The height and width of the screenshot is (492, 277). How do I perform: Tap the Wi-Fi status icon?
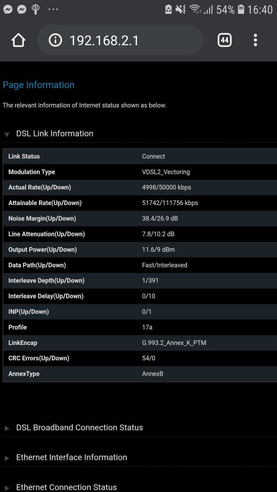[195, 9]
